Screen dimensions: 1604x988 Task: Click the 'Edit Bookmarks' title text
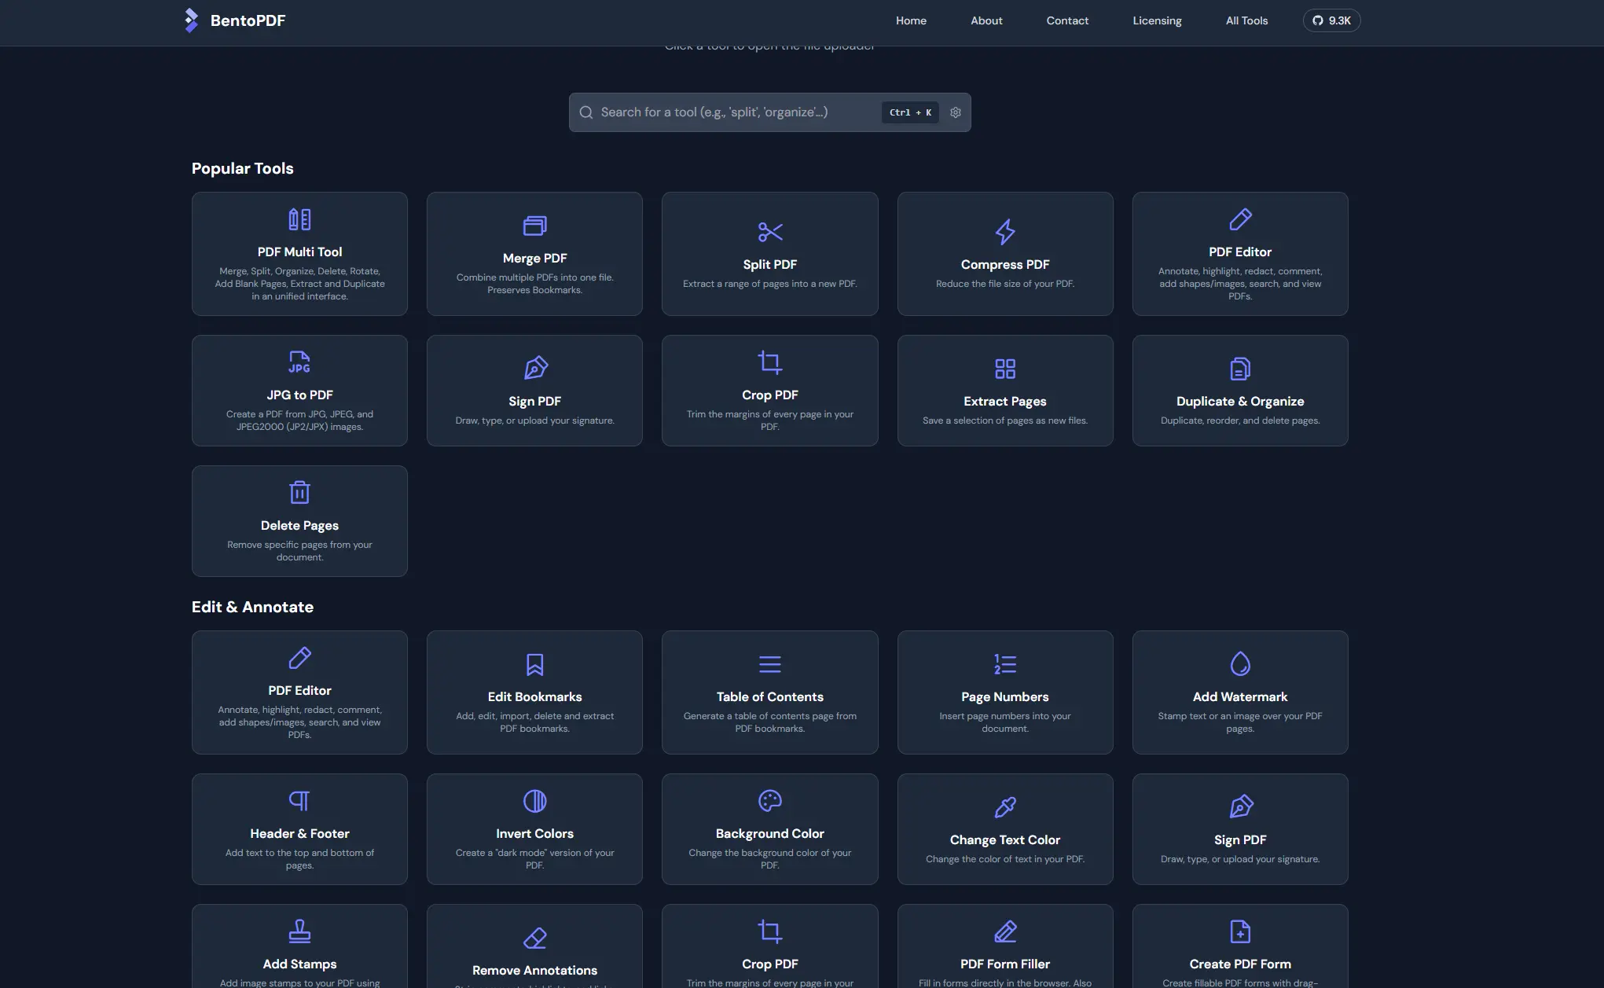point(534,697)
